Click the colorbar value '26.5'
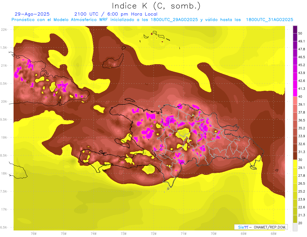Screen dimensions: 307x237 (302, 184)
